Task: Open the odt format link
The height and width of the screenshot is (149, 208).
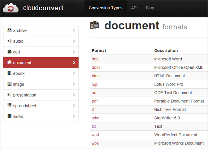Action: [95, 93]
